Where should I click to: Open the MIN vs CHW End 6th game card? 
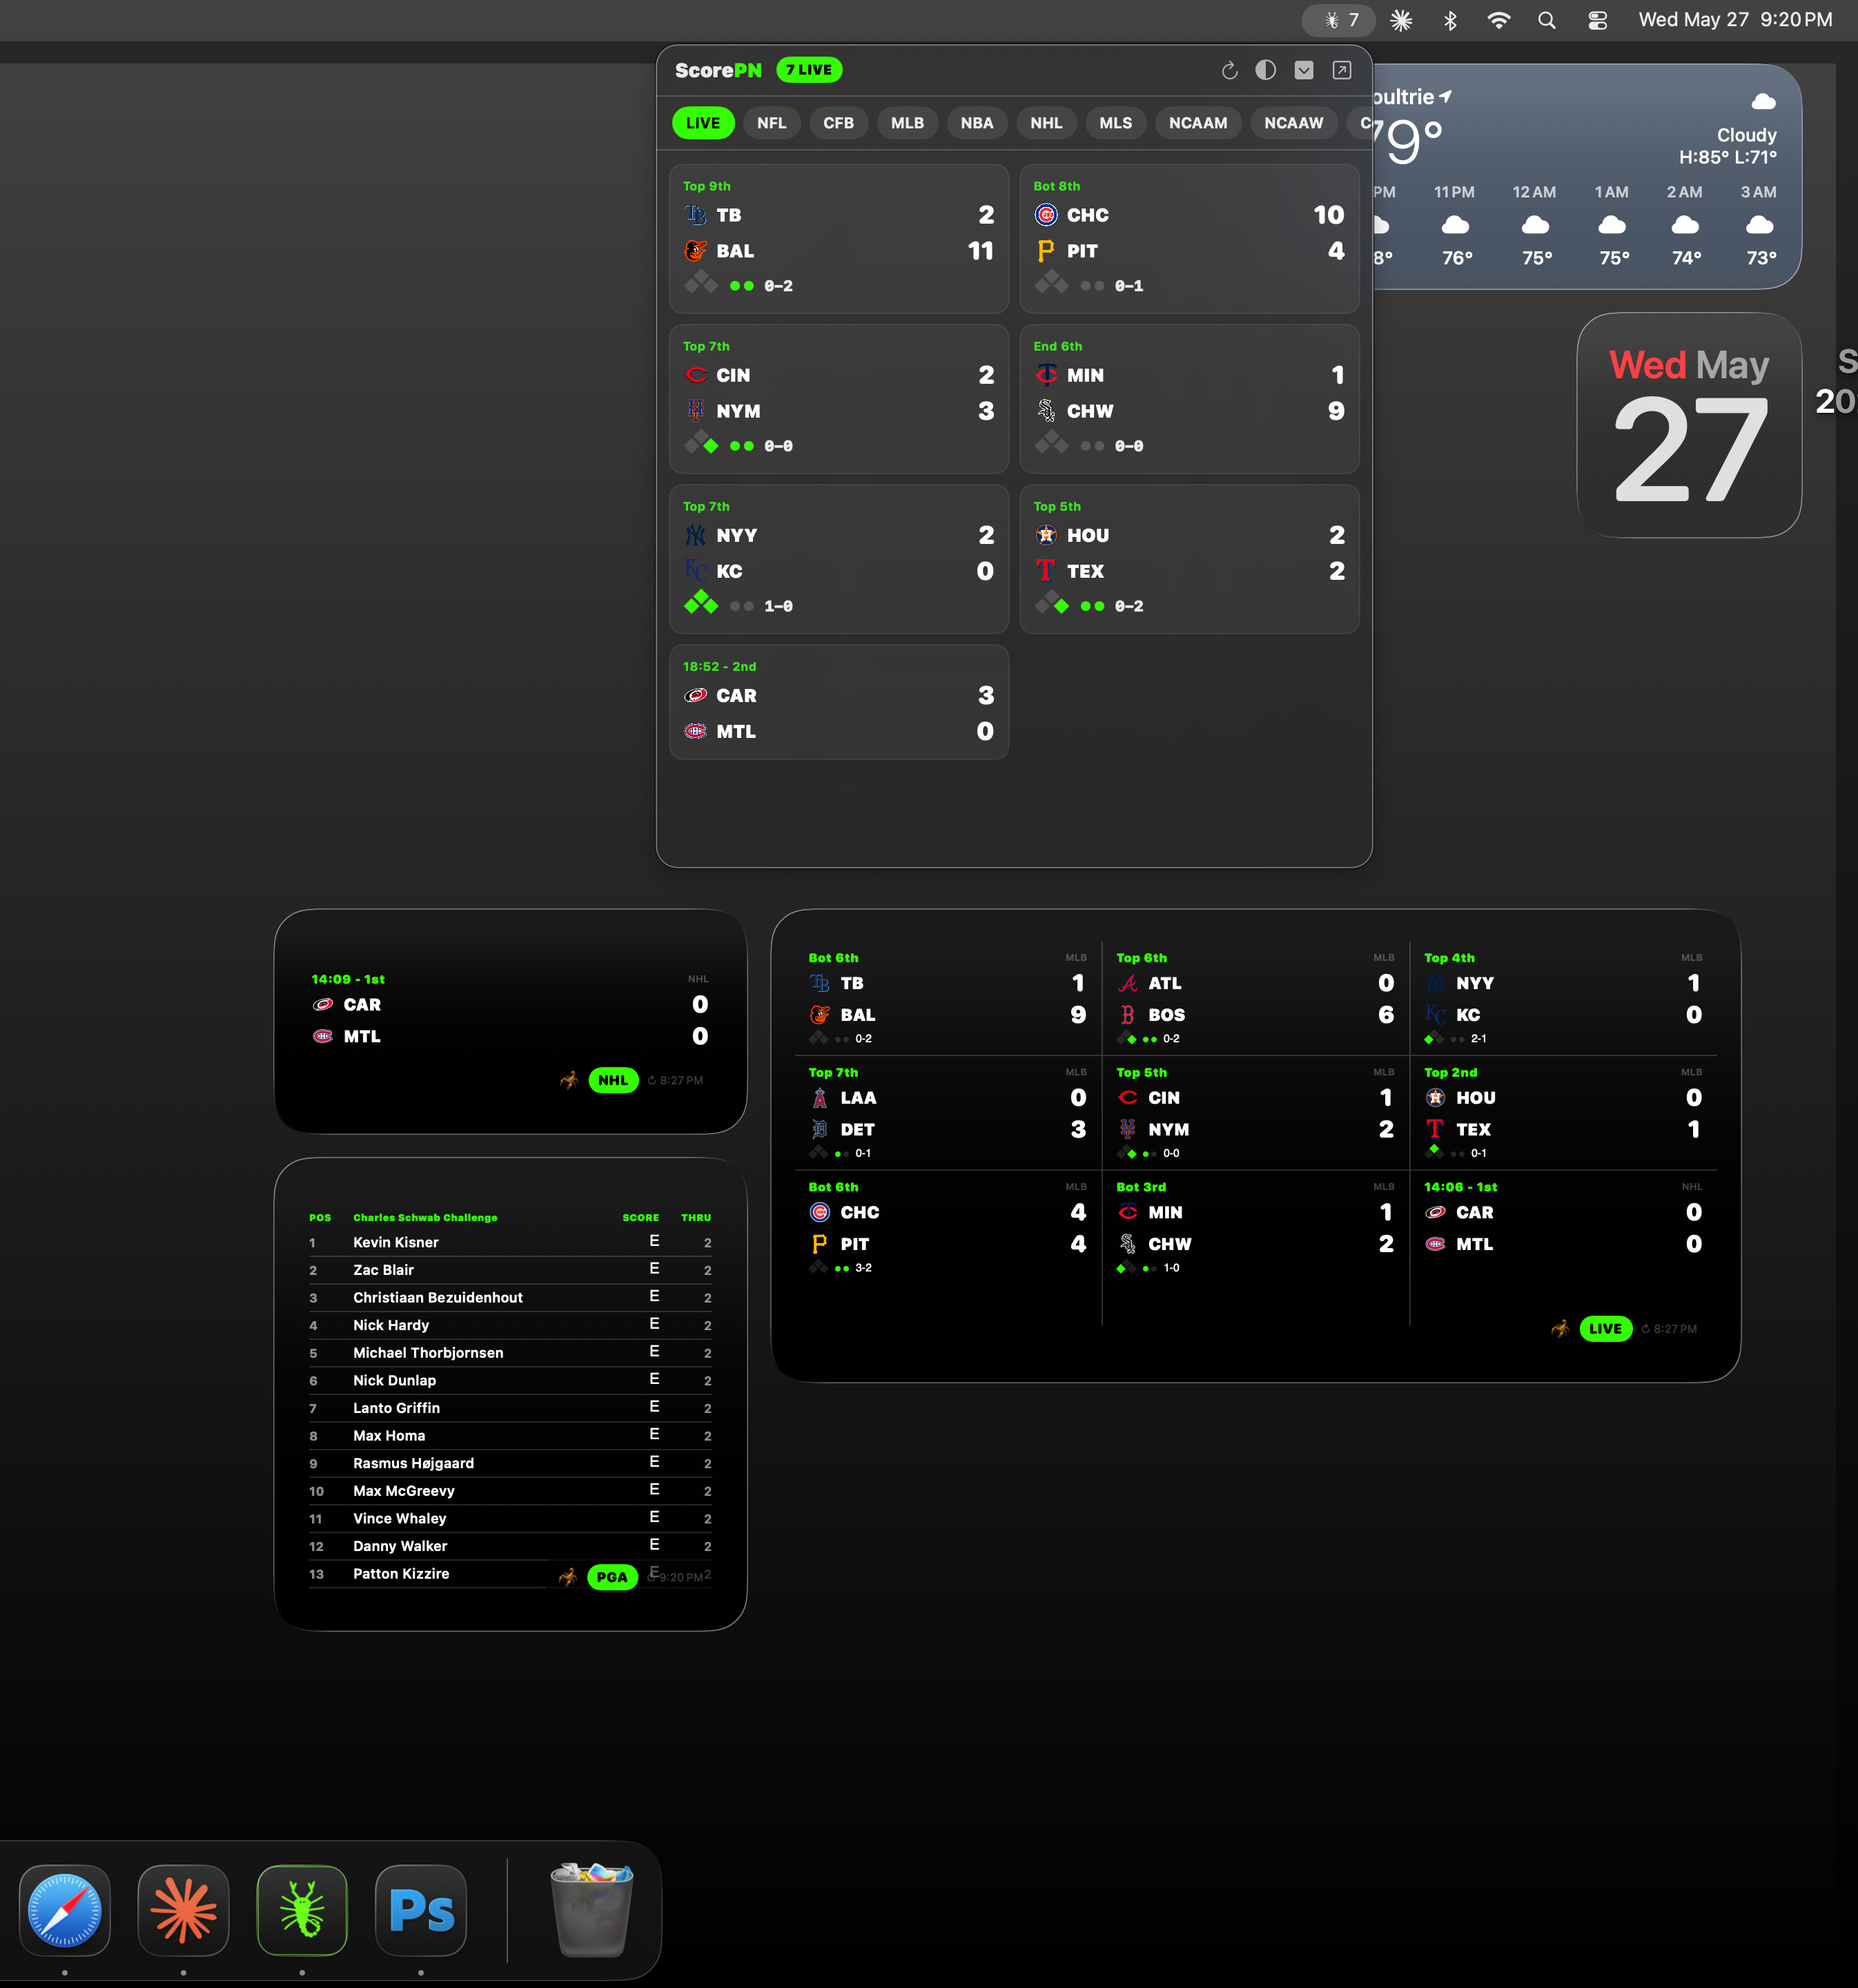1190,399
